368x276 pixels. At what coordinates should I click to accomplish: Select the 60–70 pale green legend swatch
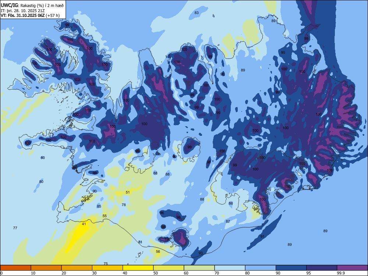[x=199, y=268]
